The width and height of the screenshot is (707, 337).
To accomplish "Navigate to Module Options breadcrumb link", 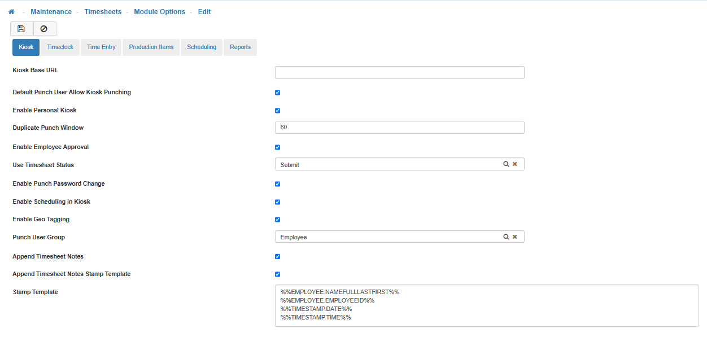I will pyautogui.click(x=159, y=12).
